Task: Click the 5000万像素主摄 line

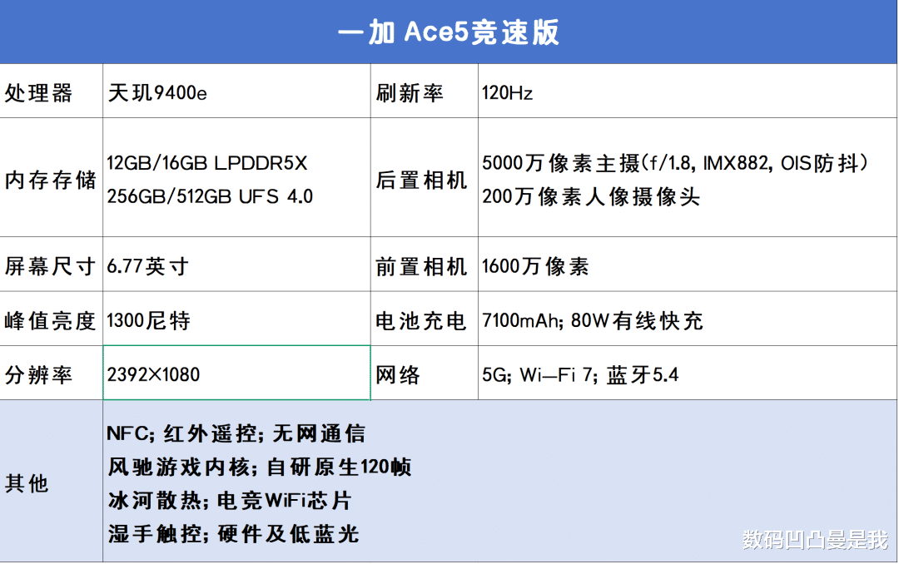Action: pos(675,163)
